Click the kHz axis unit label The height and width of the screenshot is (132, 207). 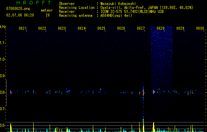tap(3, 27)
